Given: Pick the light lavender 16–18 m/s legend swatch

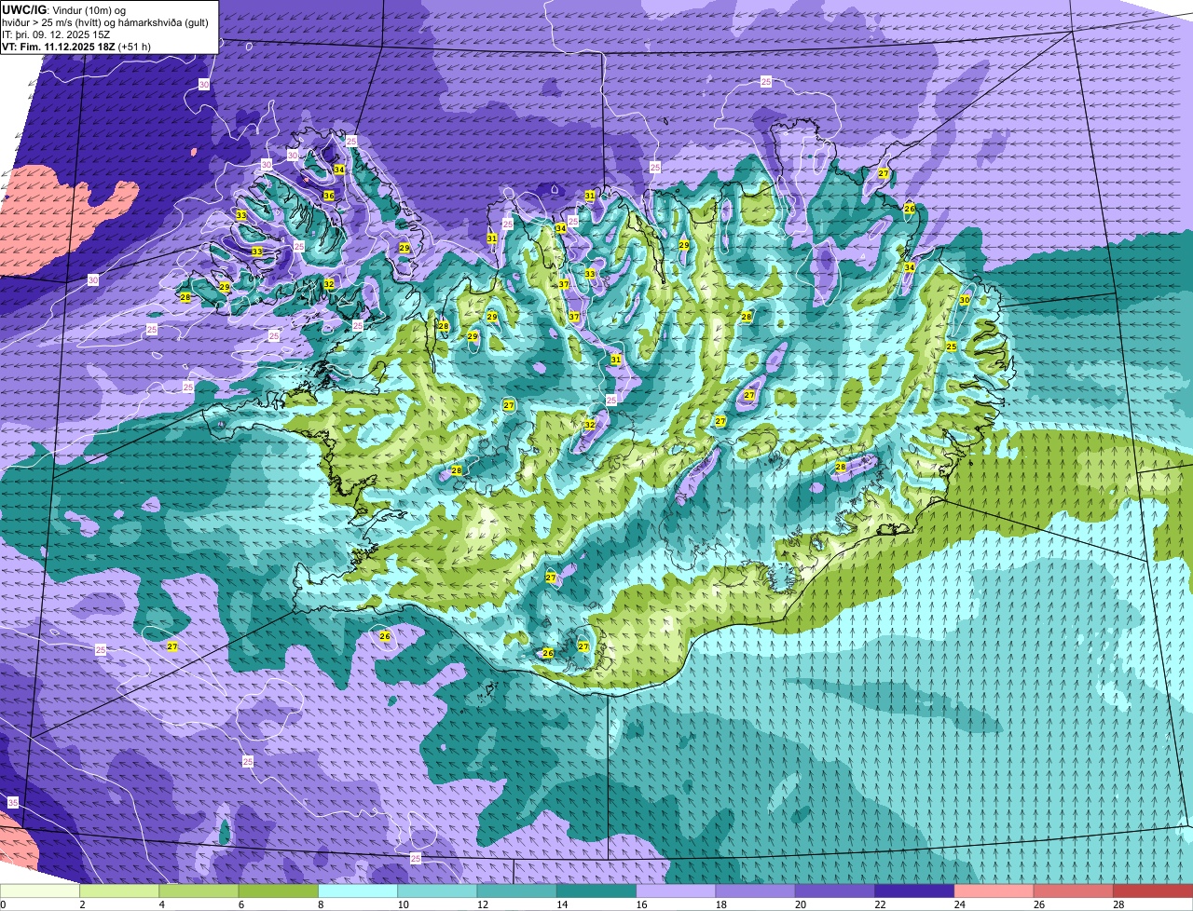Looking at the screenshot, I should click(x=676, y=891).
